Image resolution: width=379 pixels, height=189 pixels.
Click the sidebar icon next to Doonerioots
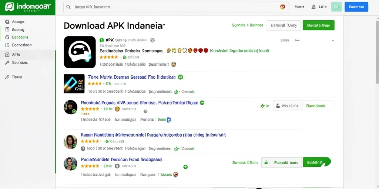coord(7,45)
